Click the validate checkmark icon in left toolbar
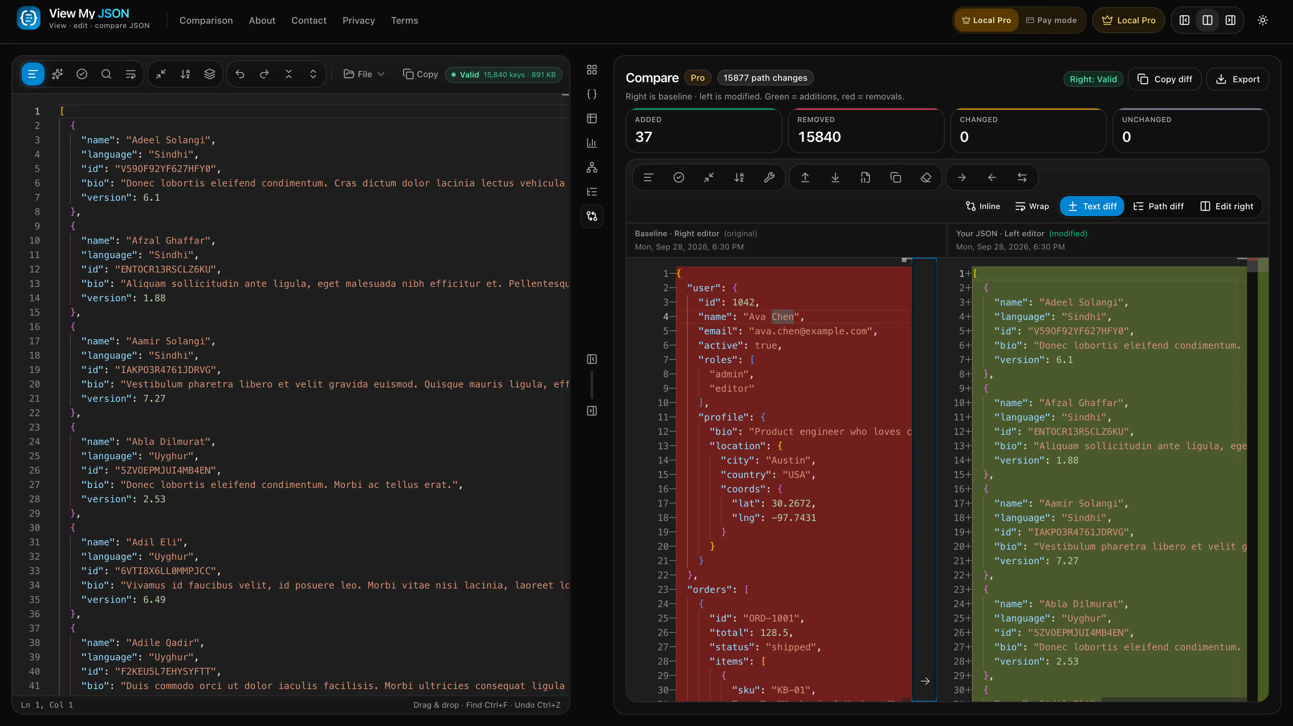The width and height of the screenshot is (1293, 726). 82,74
